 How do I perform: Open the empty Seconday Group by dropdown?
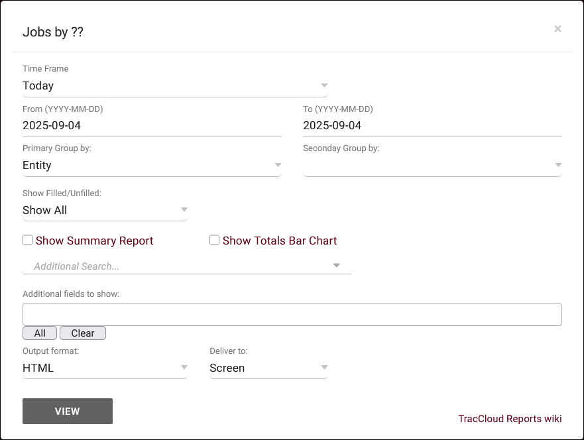pyautogui.click(x=432, y=165)
